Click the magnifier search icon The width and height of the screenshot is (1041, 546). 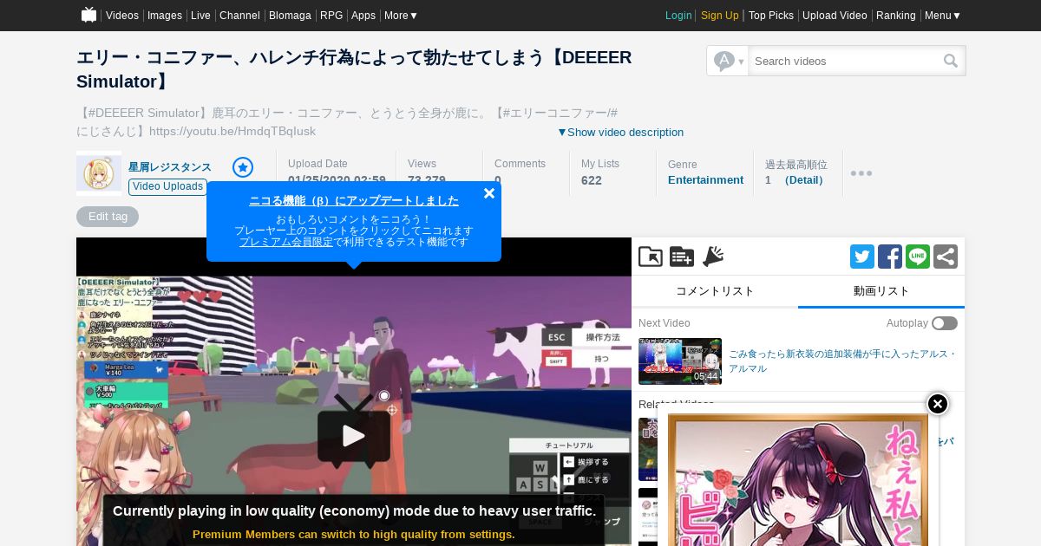(x=952, y=61)
